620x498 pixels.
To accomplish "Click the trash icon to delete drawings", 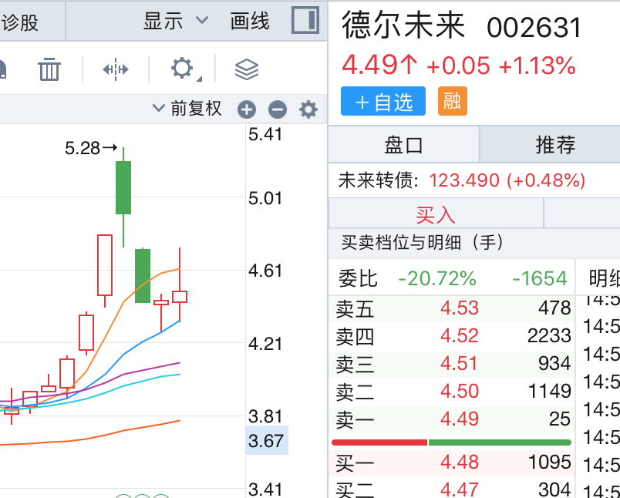I will pyautogui.click(x=49, y=69).
